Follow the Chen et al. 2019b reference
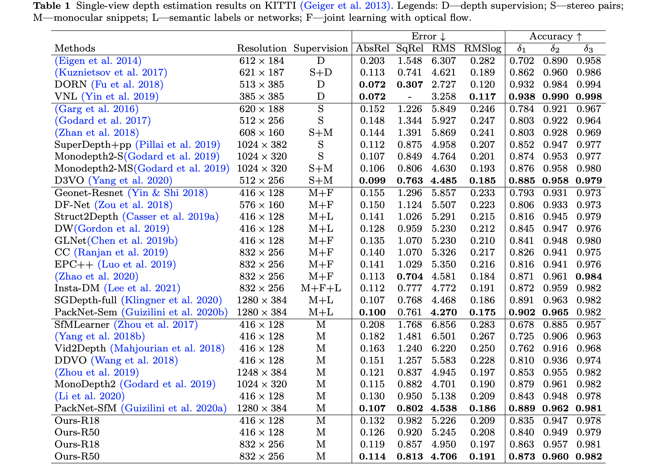The height and width of the screenshot is (465, 654). pos(132,241)
